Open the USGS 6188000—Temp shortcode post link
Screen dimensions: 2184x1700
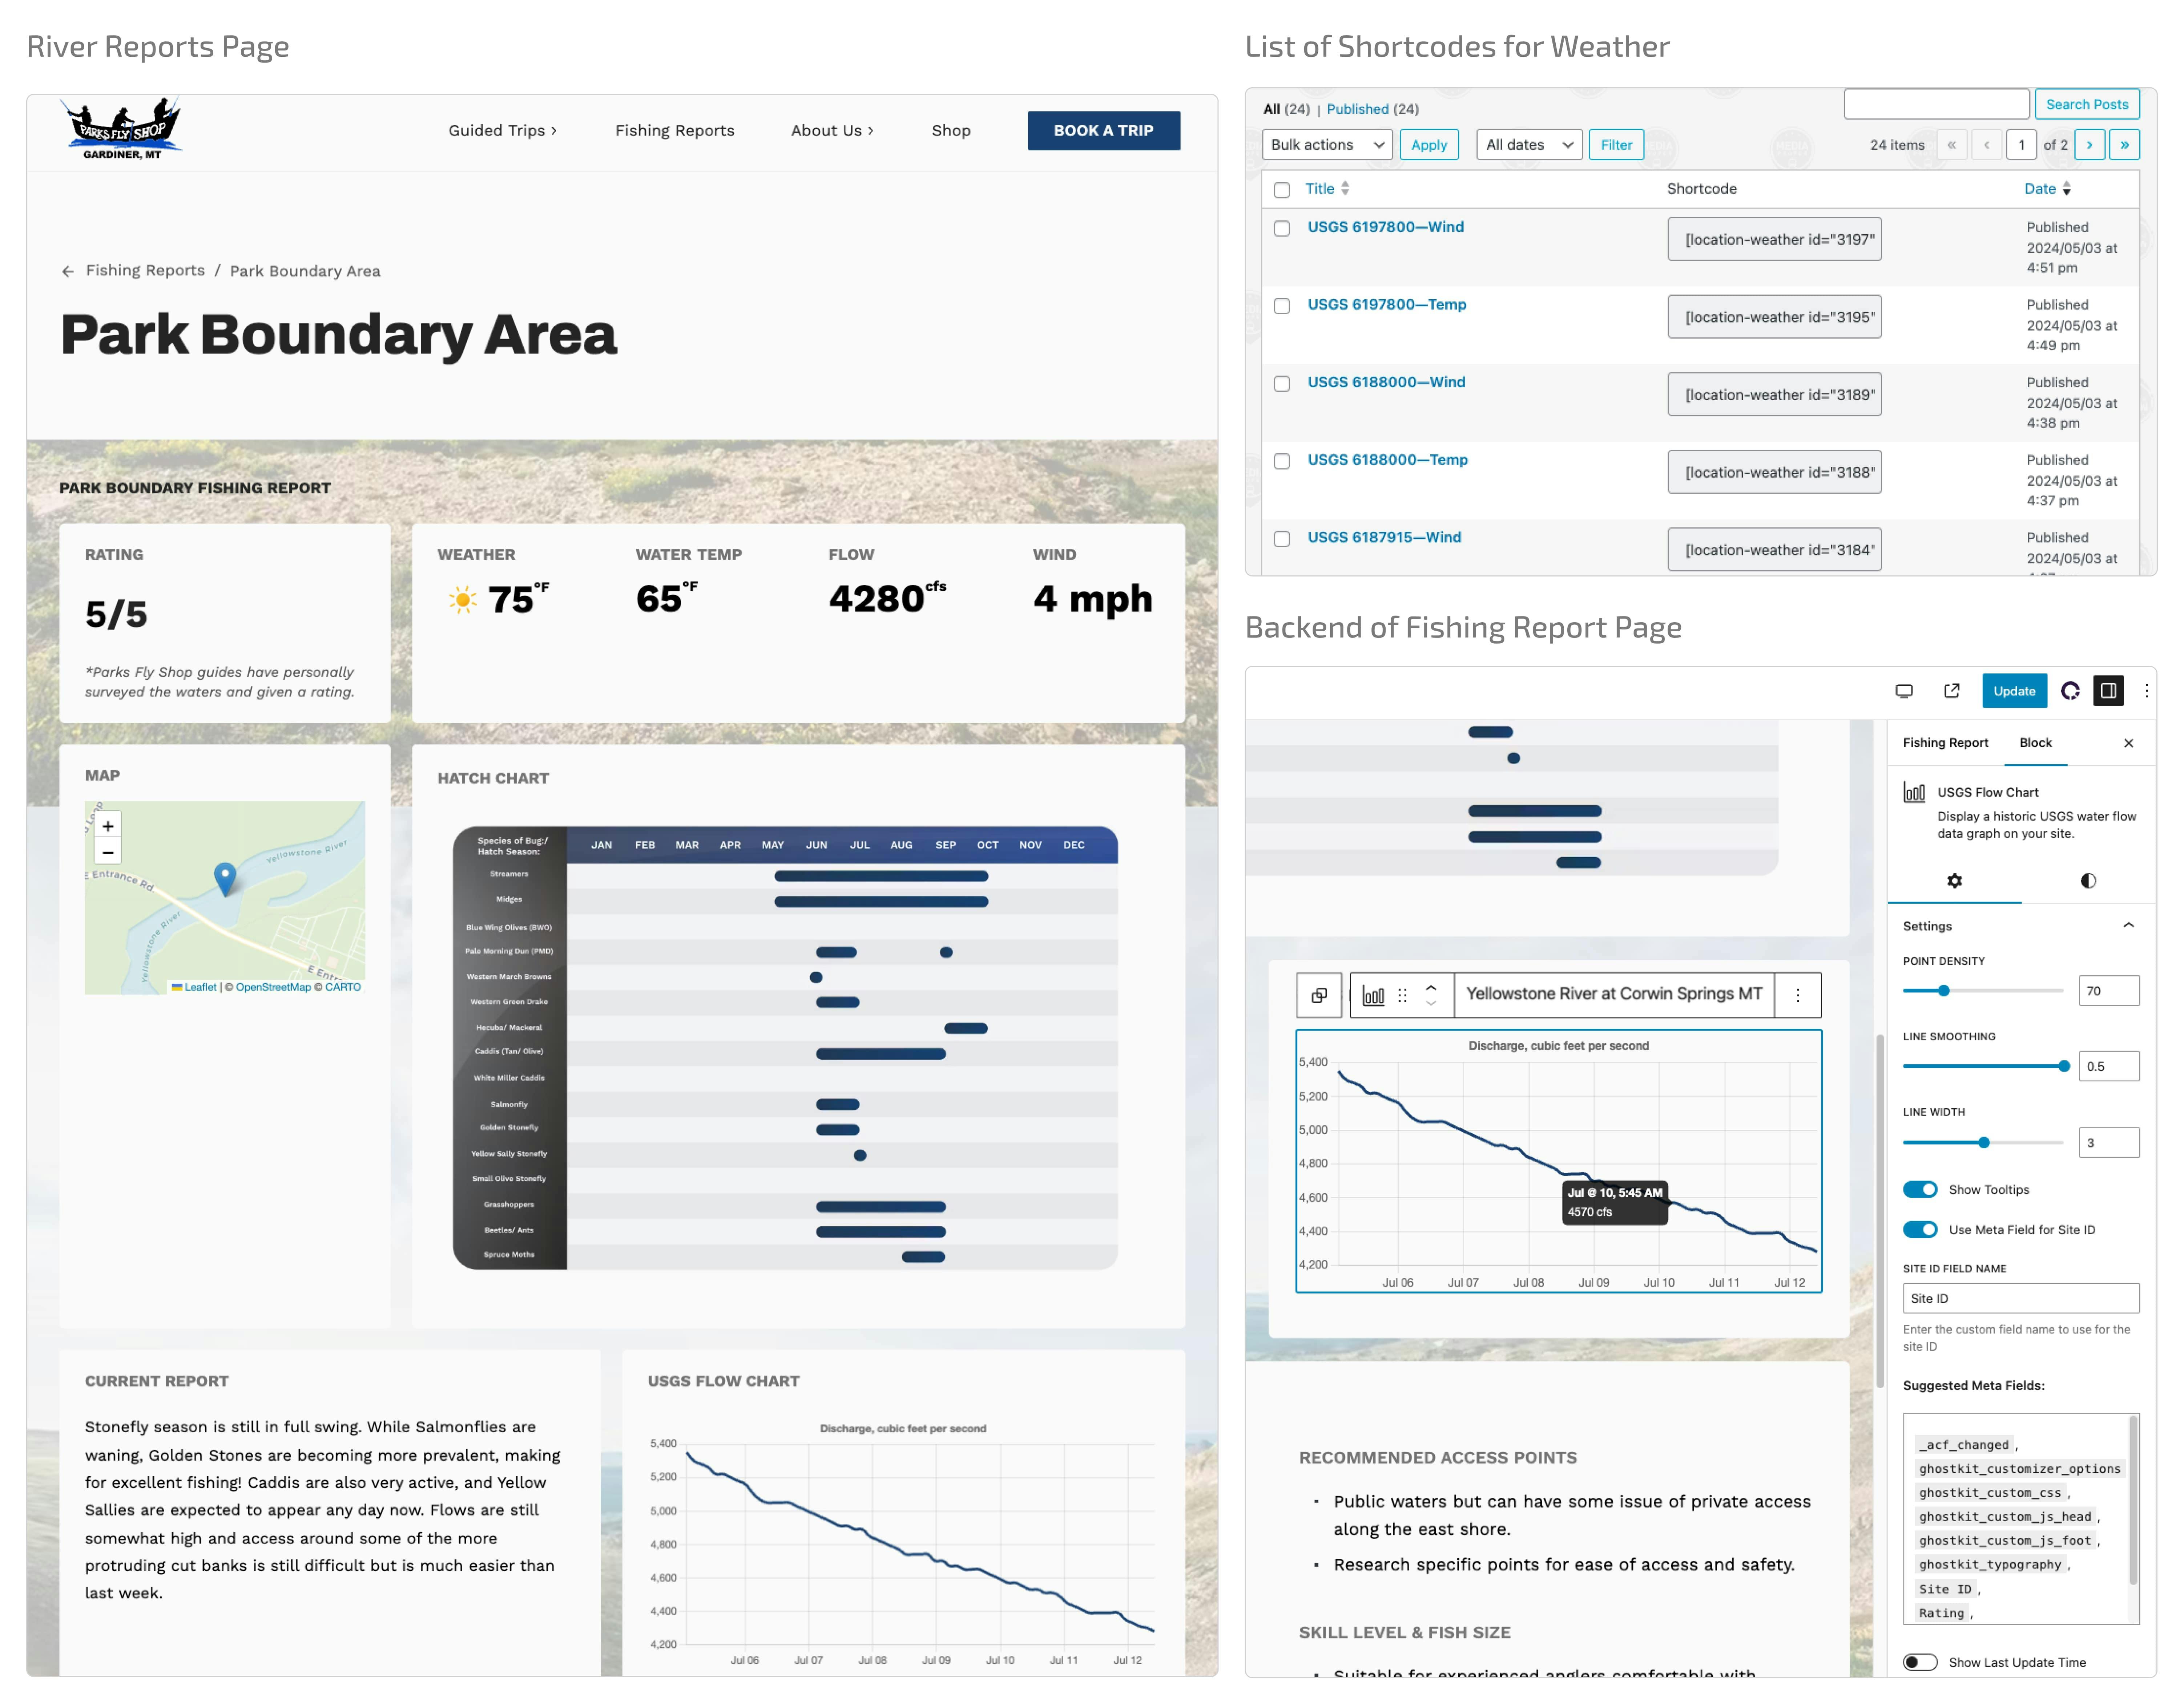click(x=1387, y=460)
